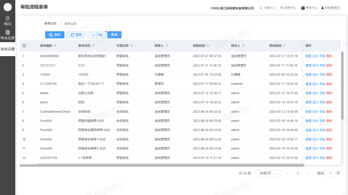Open the 消息中心 message center
Image resolution: width=348 pixels, height=195 pixels.
288,8
